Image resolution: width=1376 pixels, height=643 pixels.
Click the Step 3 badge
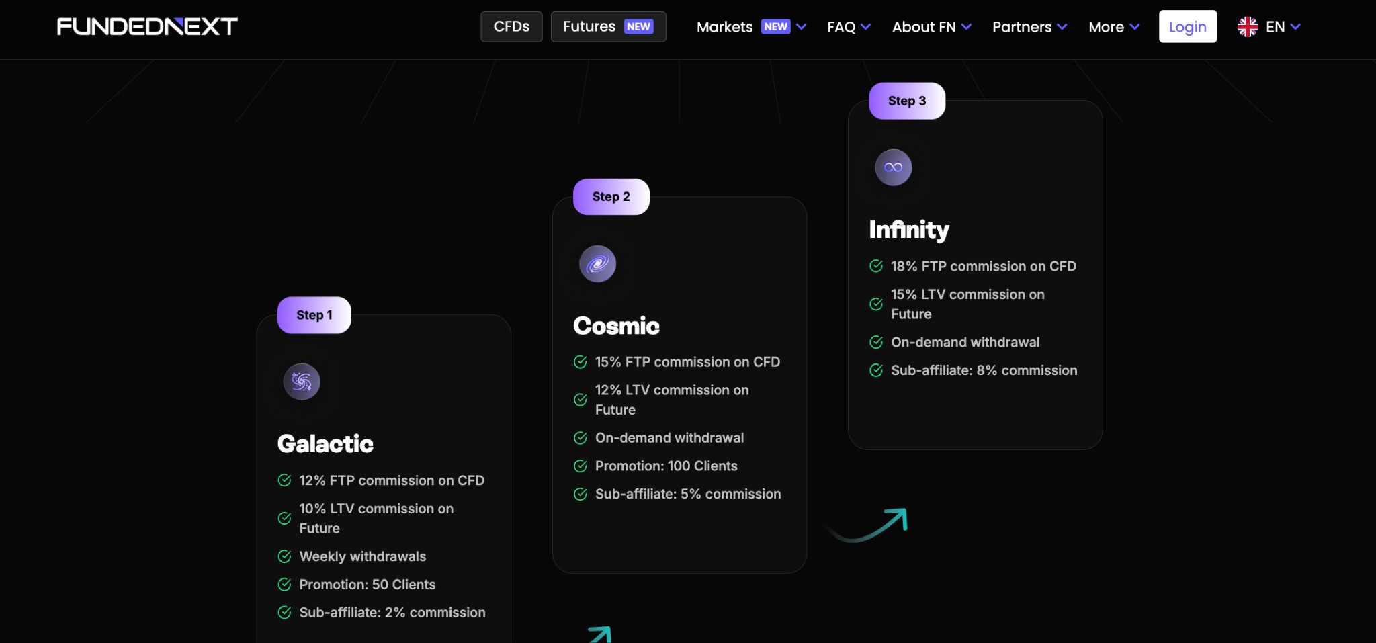tap(907, 101)
